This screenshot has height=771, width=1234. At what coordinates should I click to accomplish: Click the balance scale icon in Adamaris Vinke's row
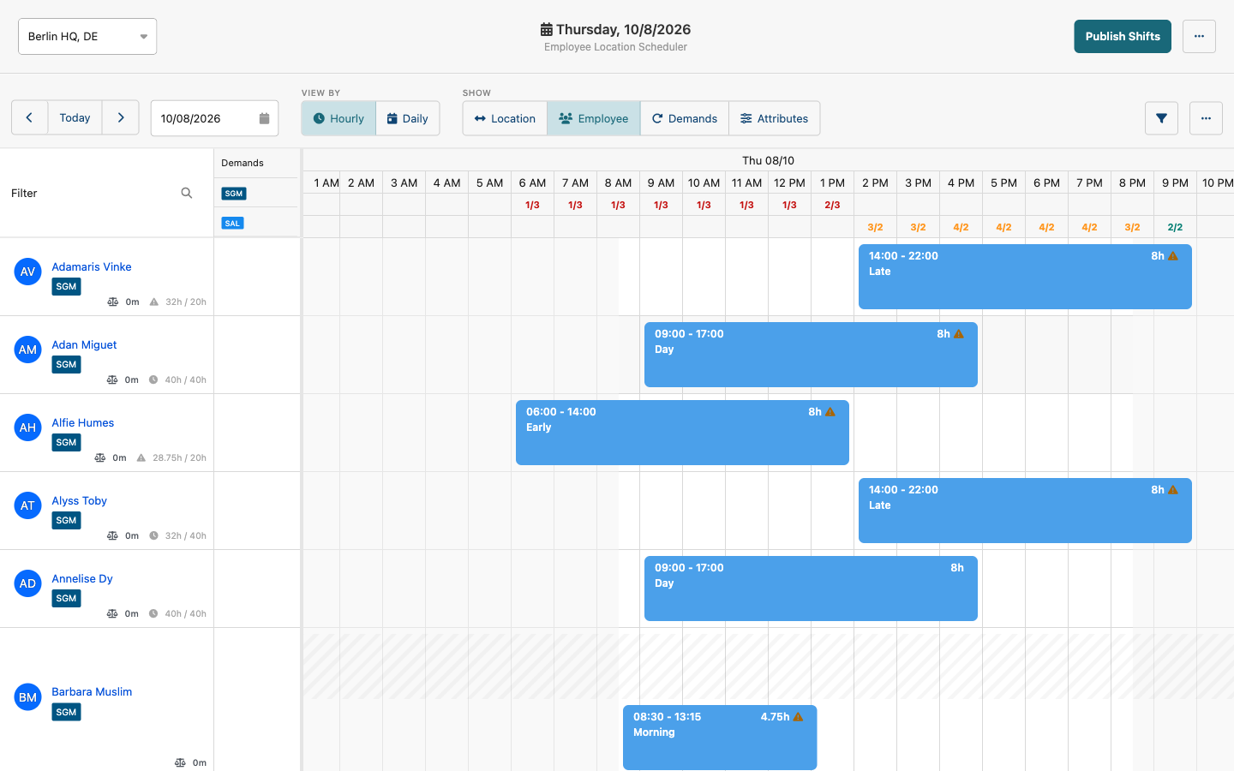click(x=112, y=302)
